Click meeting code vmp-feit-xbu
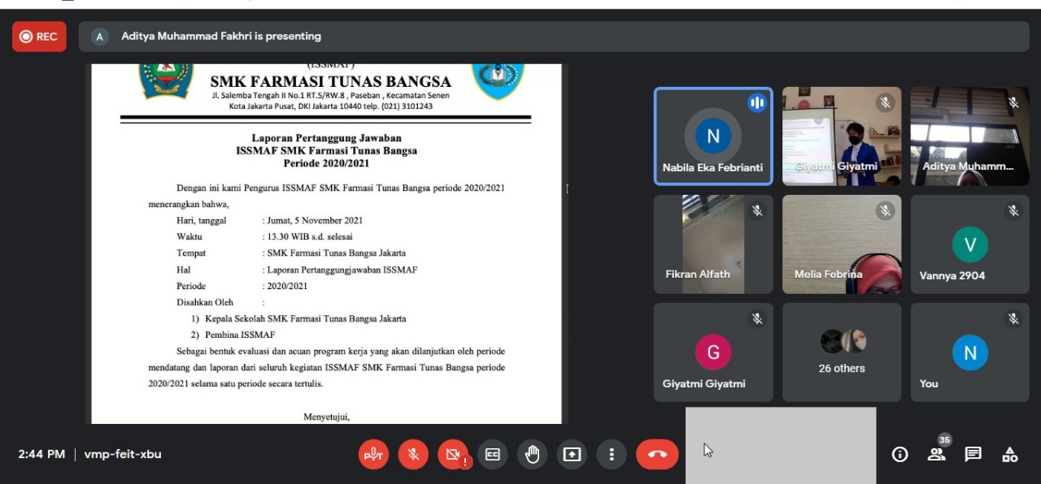Viewport: 1041px width, 484px height. (123, 454)
